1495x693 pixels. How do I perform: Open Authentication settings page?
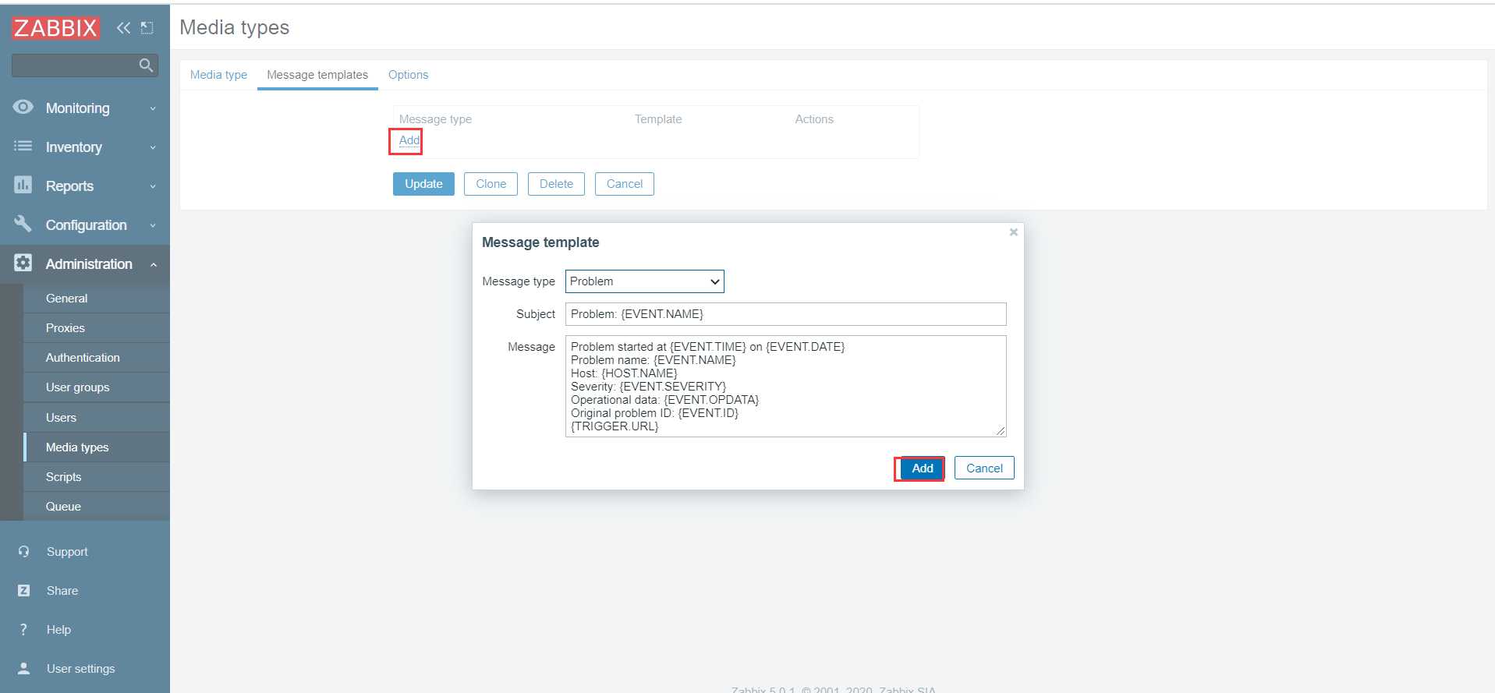pos(97,358)
